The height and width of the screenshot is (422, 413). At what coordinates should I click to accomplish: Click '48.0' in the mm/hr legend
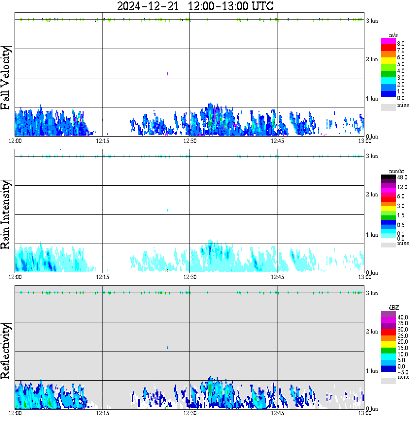pos(402,177)
